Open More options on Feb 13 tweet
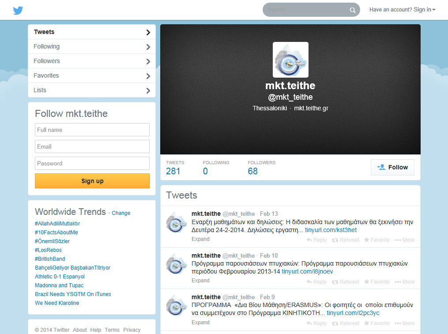The width and height of the screenshot is (448, 334). (x=404, y=240)
